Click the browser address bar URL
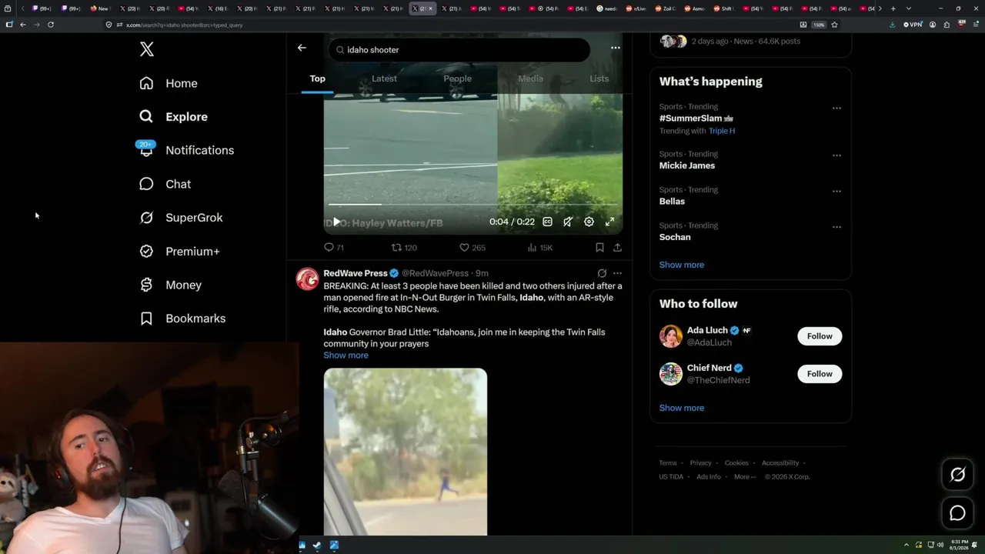The width and height of the screenshot is (985, 554). point(185,25)
